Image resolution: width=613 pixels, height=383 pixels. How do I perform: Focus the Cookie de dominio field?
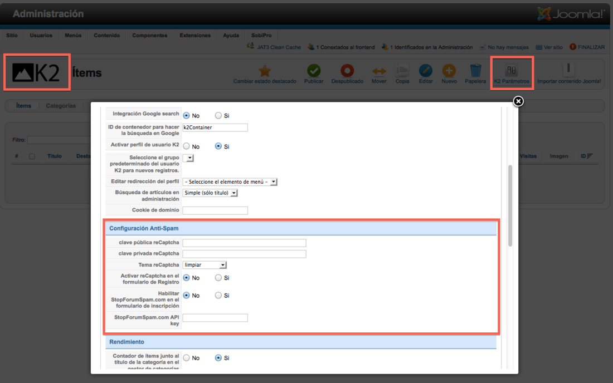pyautogui.click(x=215, y=210)
